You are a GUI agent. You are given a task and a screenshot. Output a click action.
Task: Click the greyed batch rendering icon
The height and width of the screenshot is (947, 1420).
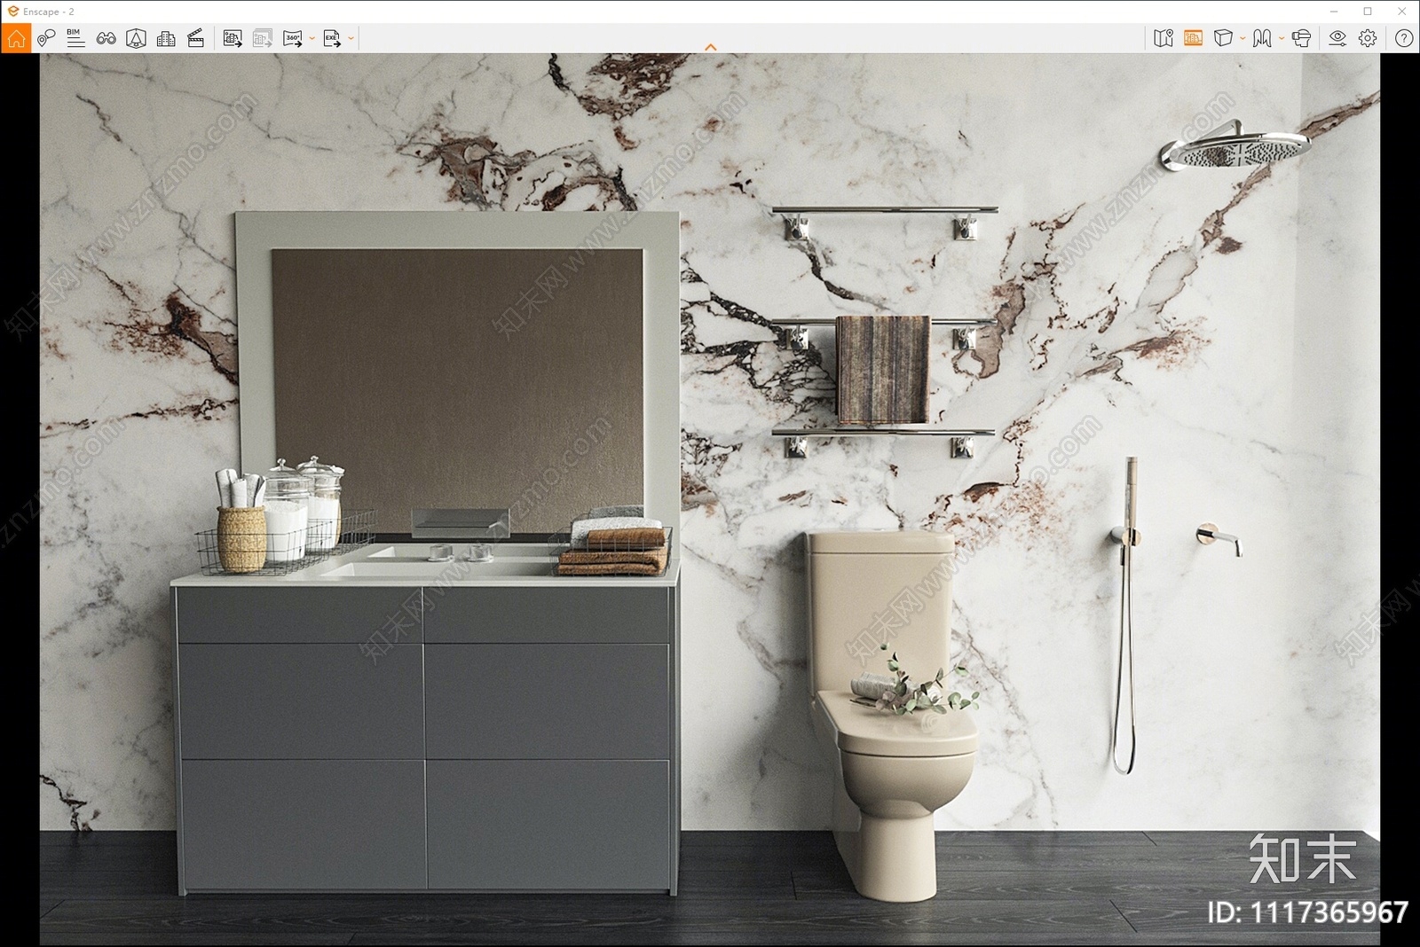[262, 38]
